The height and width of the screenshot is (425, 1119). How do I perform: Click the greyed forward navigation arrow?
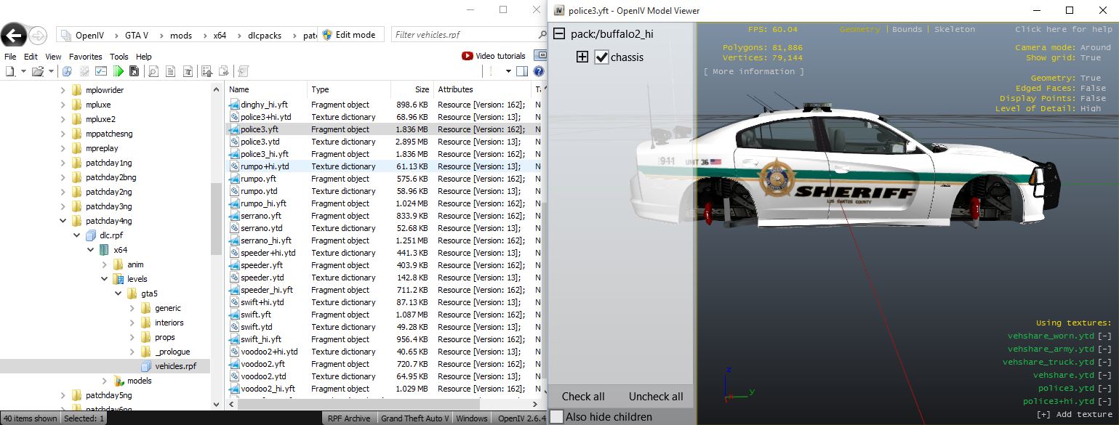pyautogui.click(x=39, y=35)
